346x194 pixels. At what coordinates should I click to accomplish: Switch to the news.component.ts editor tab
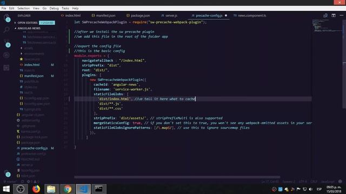tap(250, 16)
